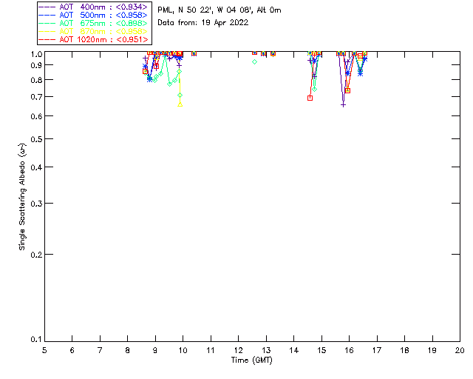Select the isolated green diamond near hour 12.5
473x379 pixels.
click(x=254, y=61)
